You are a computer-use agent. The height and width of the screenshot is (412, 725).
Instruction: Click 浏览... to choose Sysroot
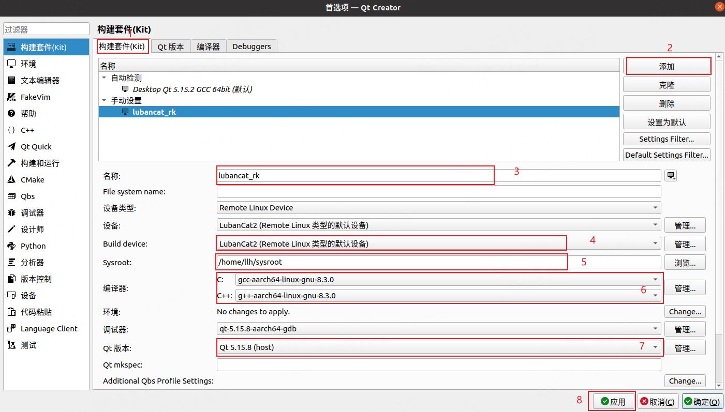coord(685,262)
